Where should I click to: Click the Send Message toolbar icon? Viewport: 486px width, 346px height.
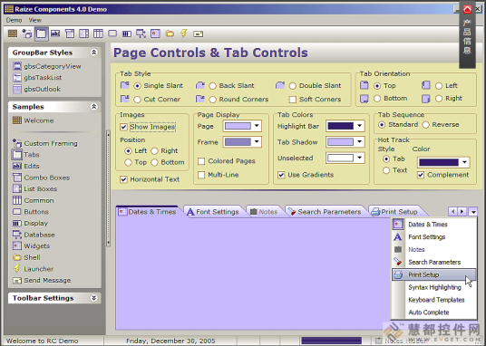pyautogui.click(x=198, y=34)
